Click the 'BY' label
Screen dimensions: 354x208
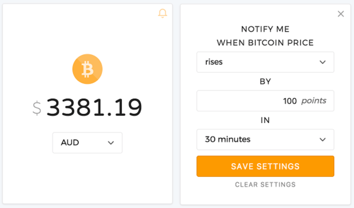(x=265, y=82)
